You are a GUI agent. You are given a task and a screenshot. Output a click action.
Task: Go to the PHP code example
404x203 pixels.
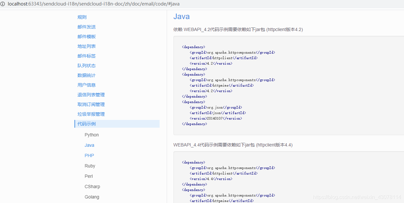(x=89, y=155)
